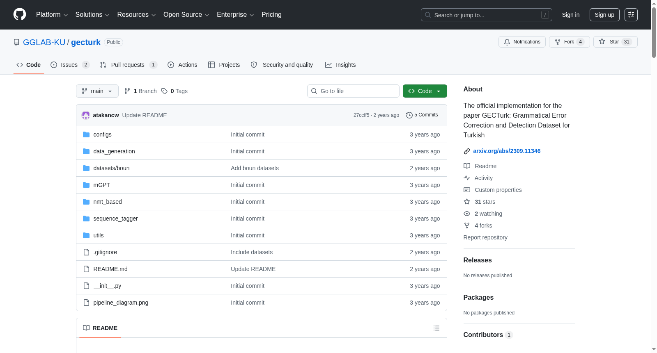657x353 pixels.
Task: Click the Notifications button
Action: point(522,42)
